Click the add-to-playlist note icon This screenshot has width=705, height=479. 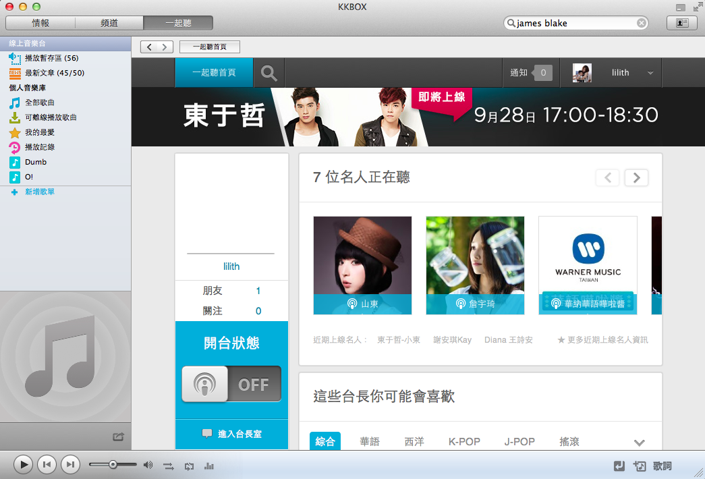(640, 466)
